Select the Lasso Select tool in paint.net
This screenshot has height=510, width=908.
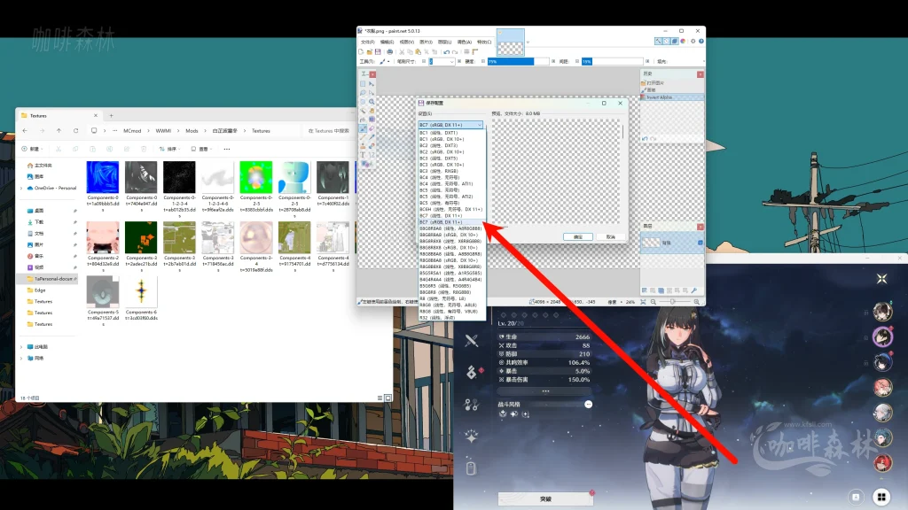363,93
